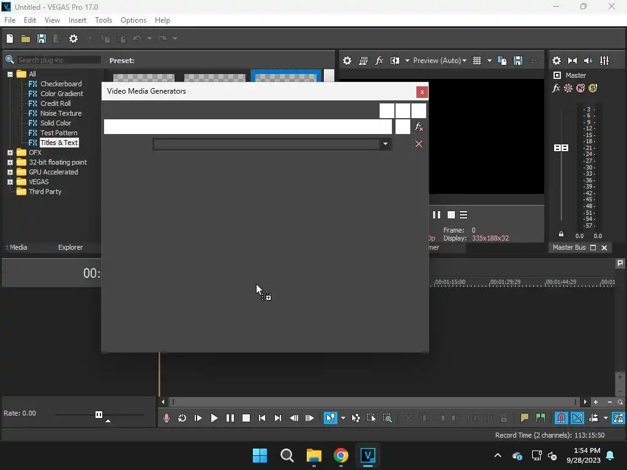Viewport: 627px width, 470px height.
Task: Toggle automatic crossfades button
Action: point(577,418)
